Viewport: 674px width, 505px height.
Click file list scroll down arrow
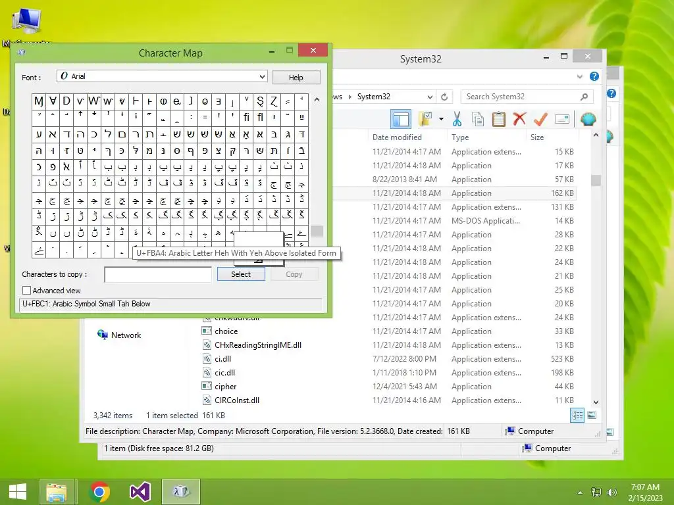click(596, 402)
